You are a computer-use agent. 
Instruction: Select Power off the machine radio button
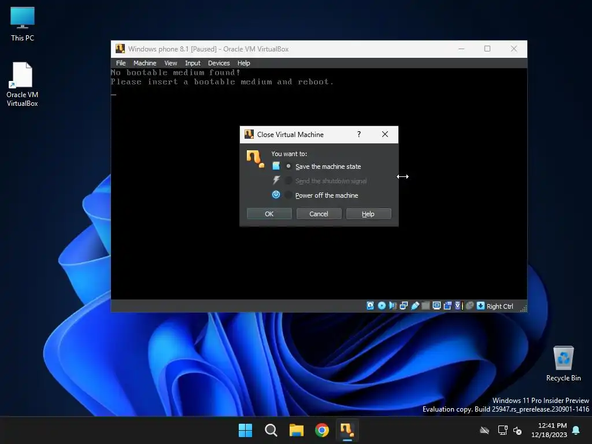[x=288, y=195]
